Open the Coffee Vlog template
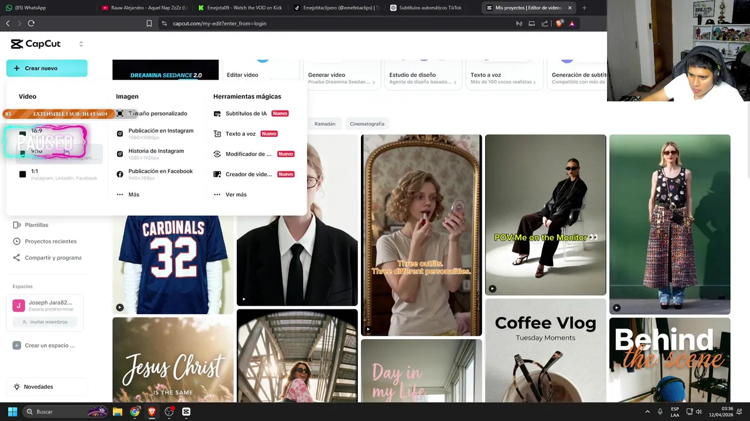750x421 pixels. pos(546,351)
